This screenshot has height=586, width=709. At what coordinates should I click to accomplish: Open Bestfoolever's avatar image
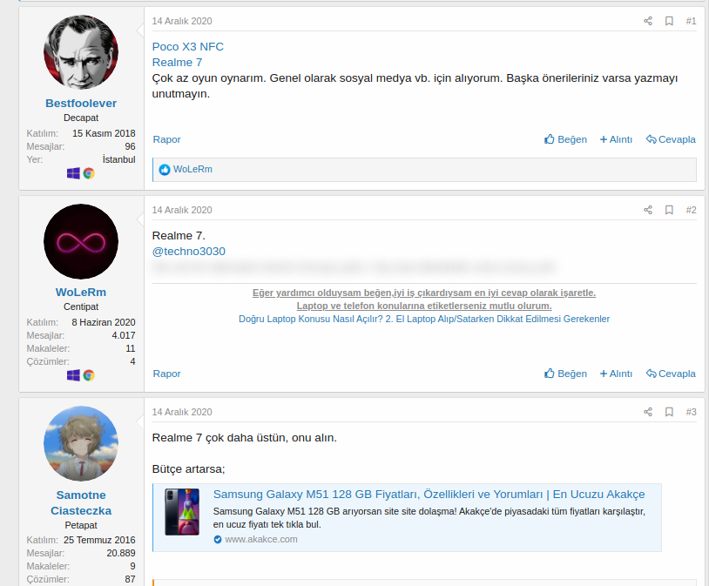point(81,52)
